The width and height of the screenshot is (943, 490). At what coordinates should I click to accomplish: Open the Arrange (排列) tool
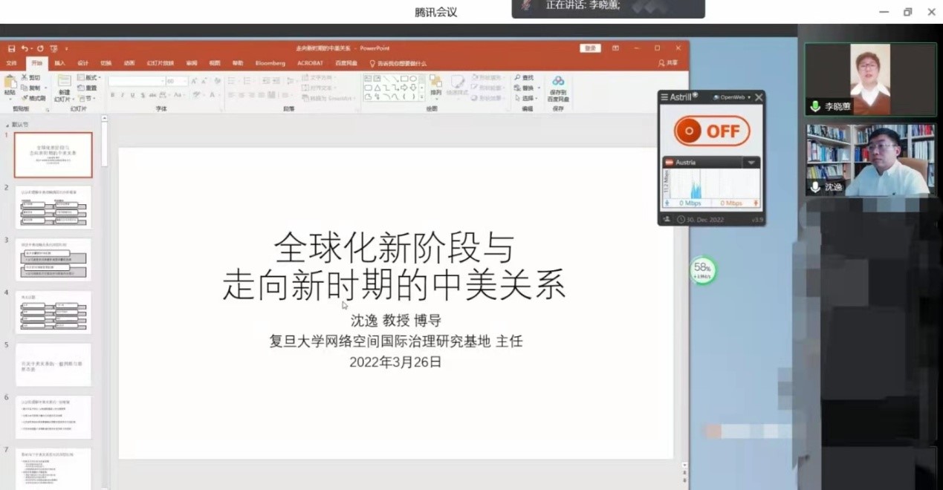pos(435,82)
